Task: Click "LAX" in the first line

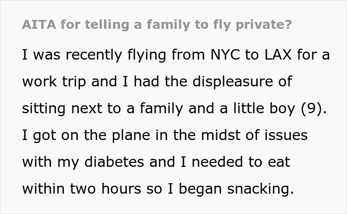Action: point(278,55)
